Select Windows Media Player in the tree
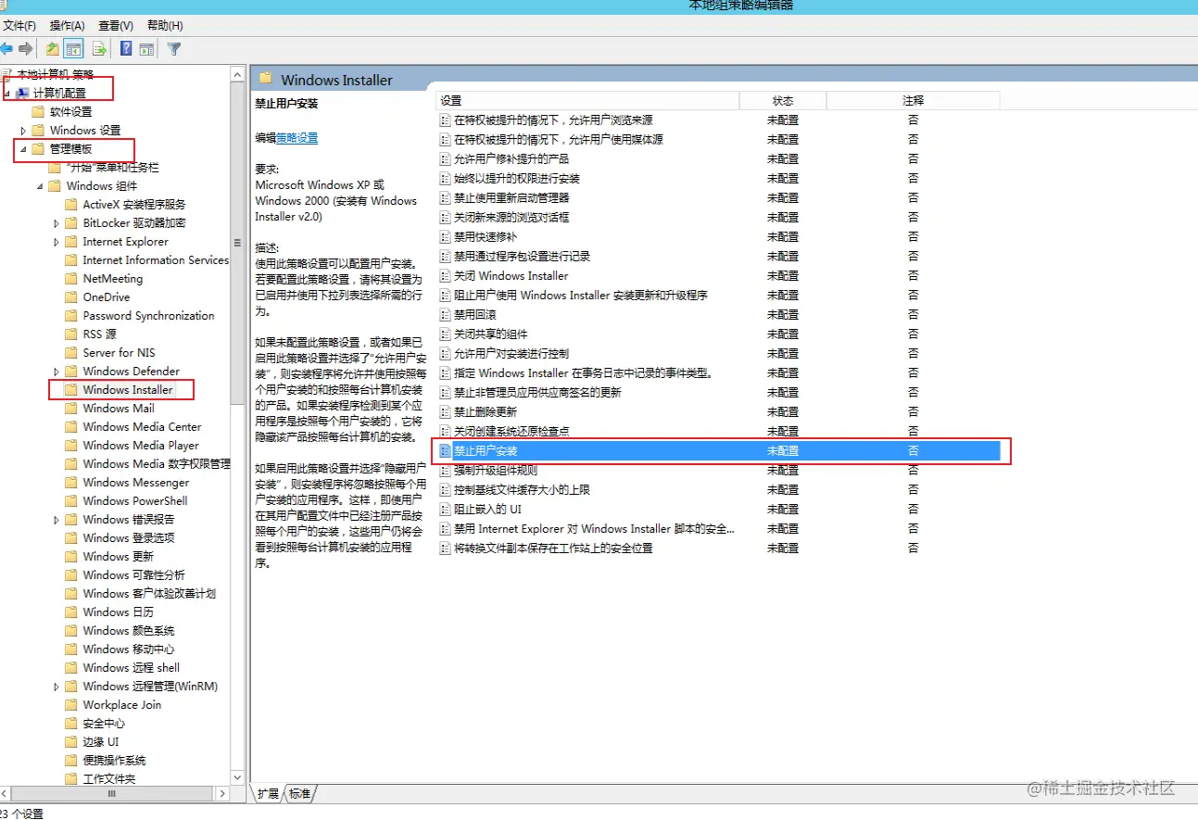 pyautogui.click(x=141, y=445)
